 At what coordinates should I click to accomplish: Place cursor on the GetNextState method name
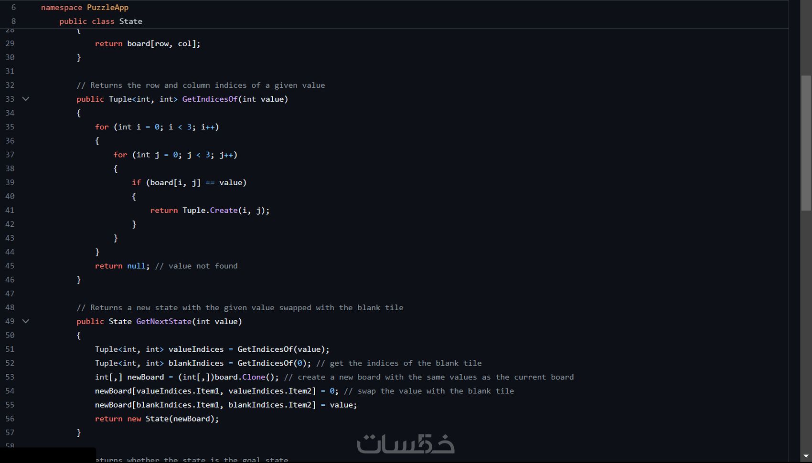pyautogui.click(x=164, y=321)
